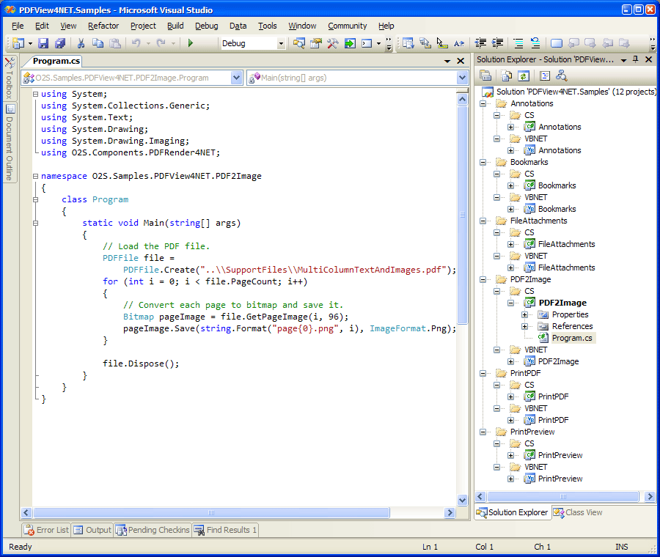The width and height of the screenshot is (660, 557).
Task: Switch to the Class View tab
Action: 579,512
